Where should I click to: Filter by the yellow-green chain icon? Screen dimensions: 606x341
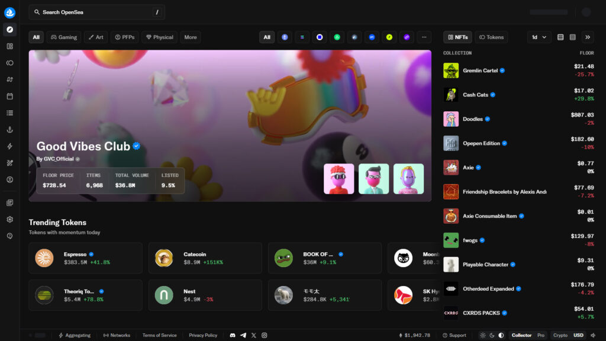pos(389,37)
